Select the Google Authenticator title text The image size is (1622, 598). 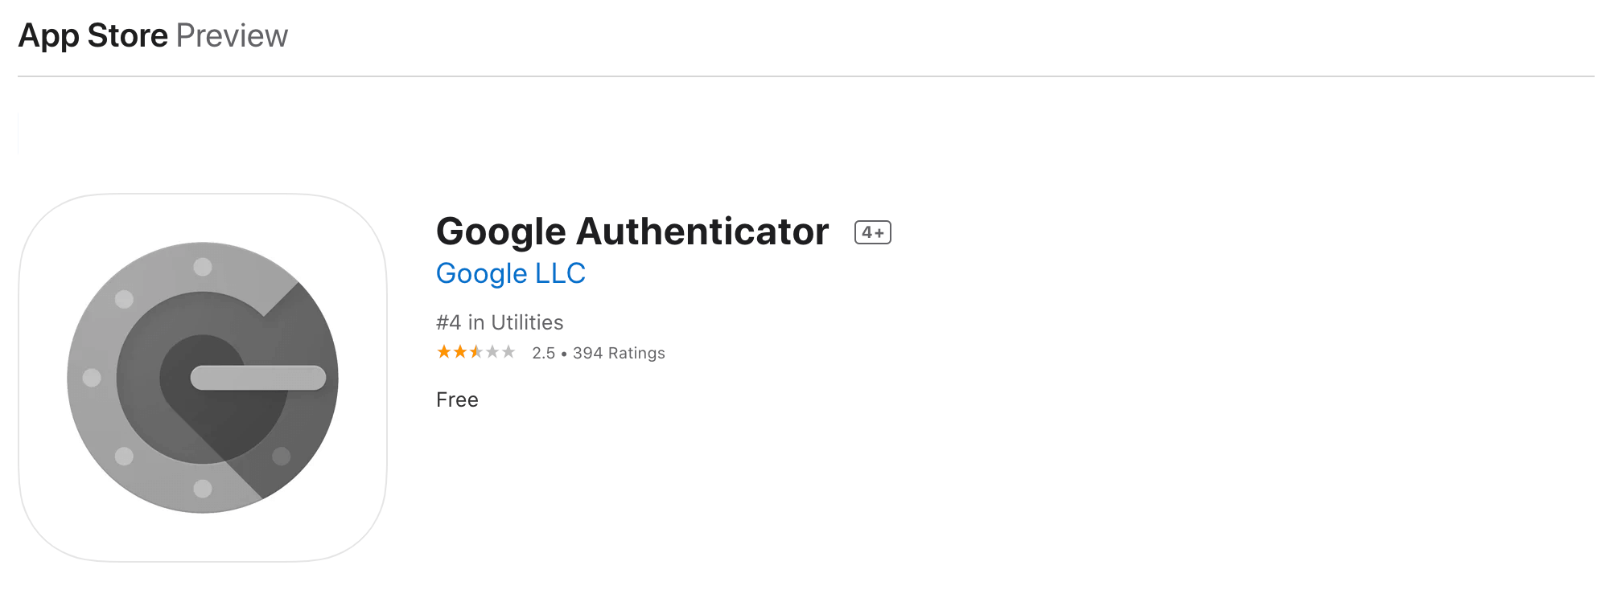click(632, 231)
